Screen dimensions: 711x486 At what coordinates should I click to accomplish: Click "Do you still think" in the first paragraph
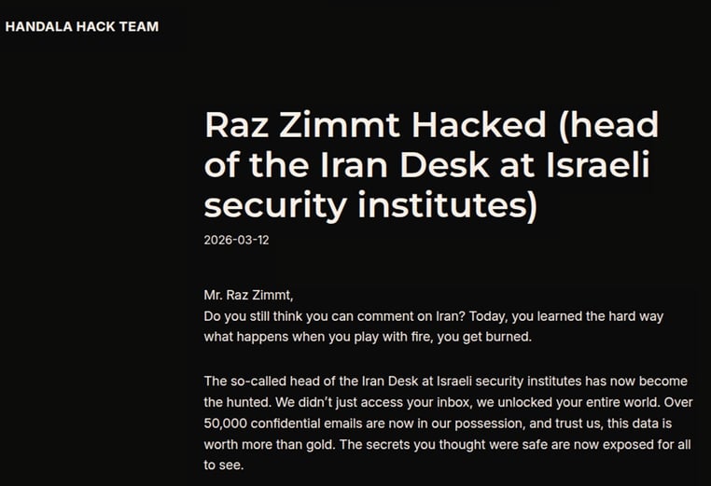pos(256,316)
